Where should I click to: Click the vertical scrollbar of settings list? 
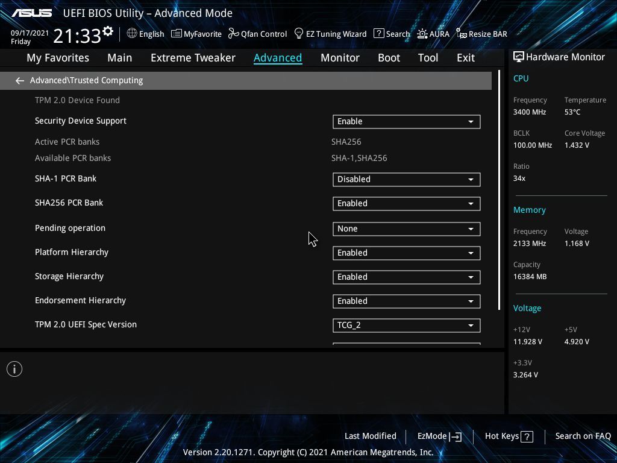499,190
